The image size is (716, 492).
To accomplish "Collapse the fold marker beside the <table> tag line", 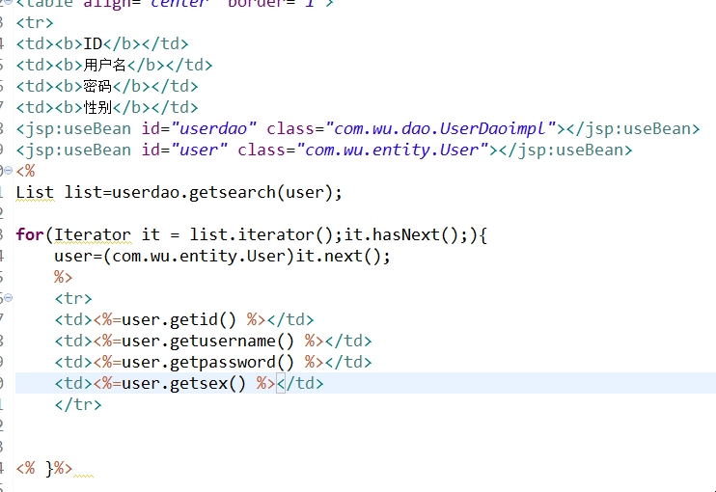I will pos(8,4).
